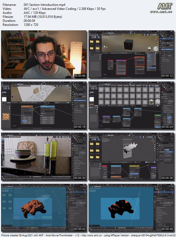Select the Transform tool in 00:00:30 frame

[3, 152]
